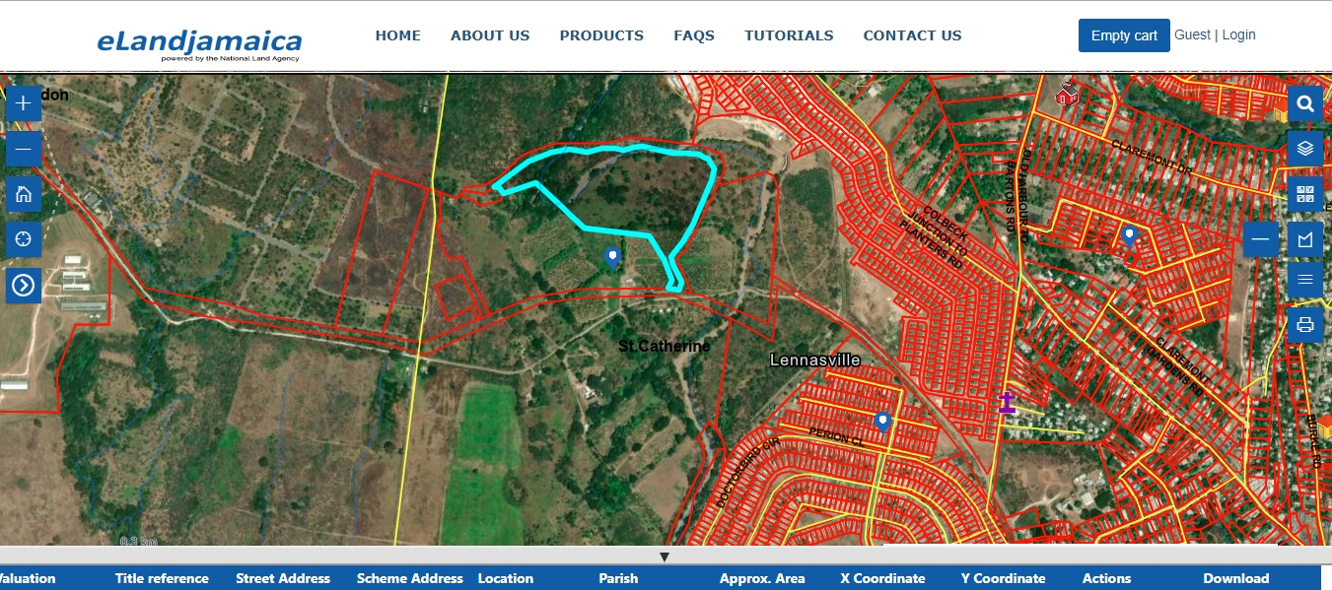This screenshot has height=590, width=1332.
Task: Expand the results table using the bottom triangle
Action: pyautogui.click(x=666, y=556)
